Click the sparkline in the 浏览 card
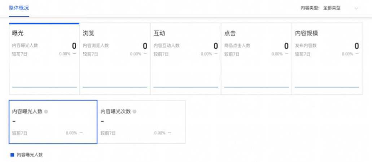 115,87
